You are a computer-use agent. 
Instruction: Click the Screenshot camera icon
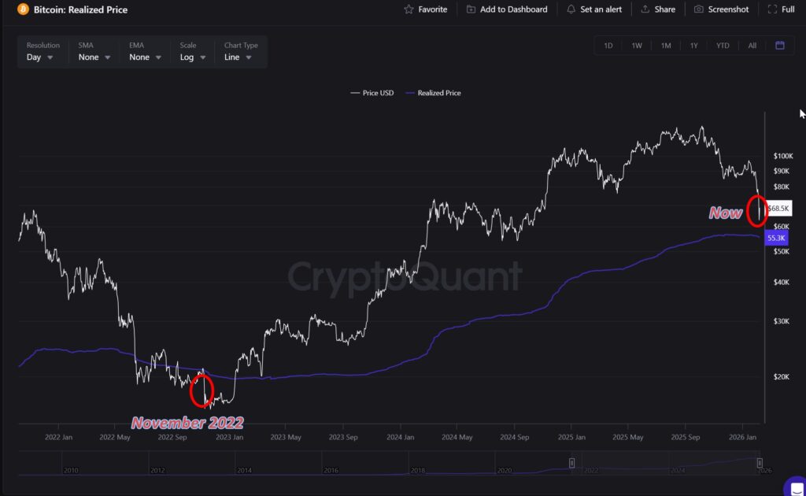point(699,9)
